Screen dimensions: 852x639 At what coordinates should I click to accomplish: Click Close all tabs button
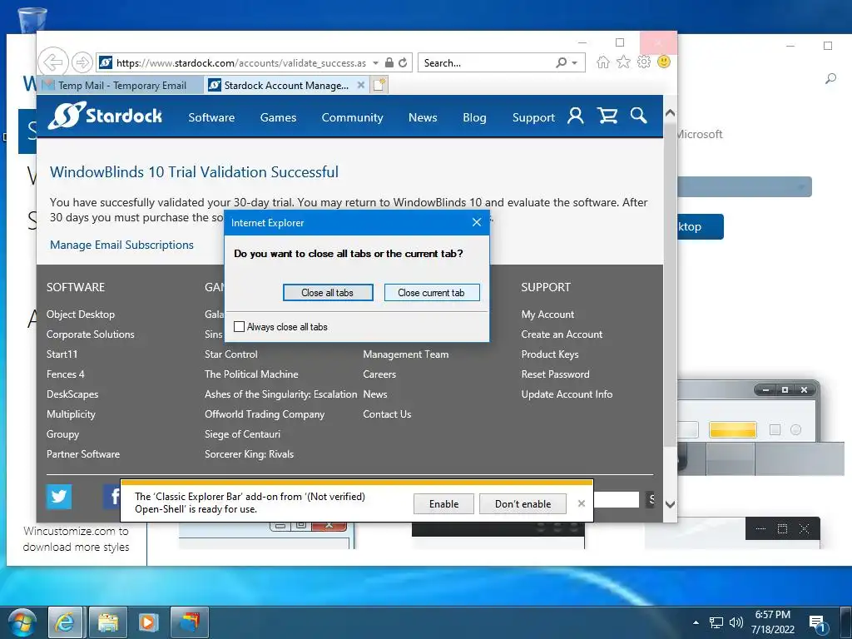(x=328, y=292)
